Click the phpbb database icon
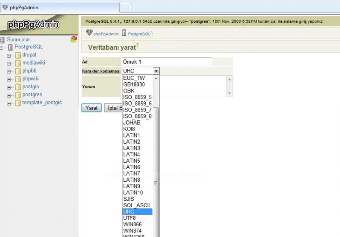 [18, 71]
